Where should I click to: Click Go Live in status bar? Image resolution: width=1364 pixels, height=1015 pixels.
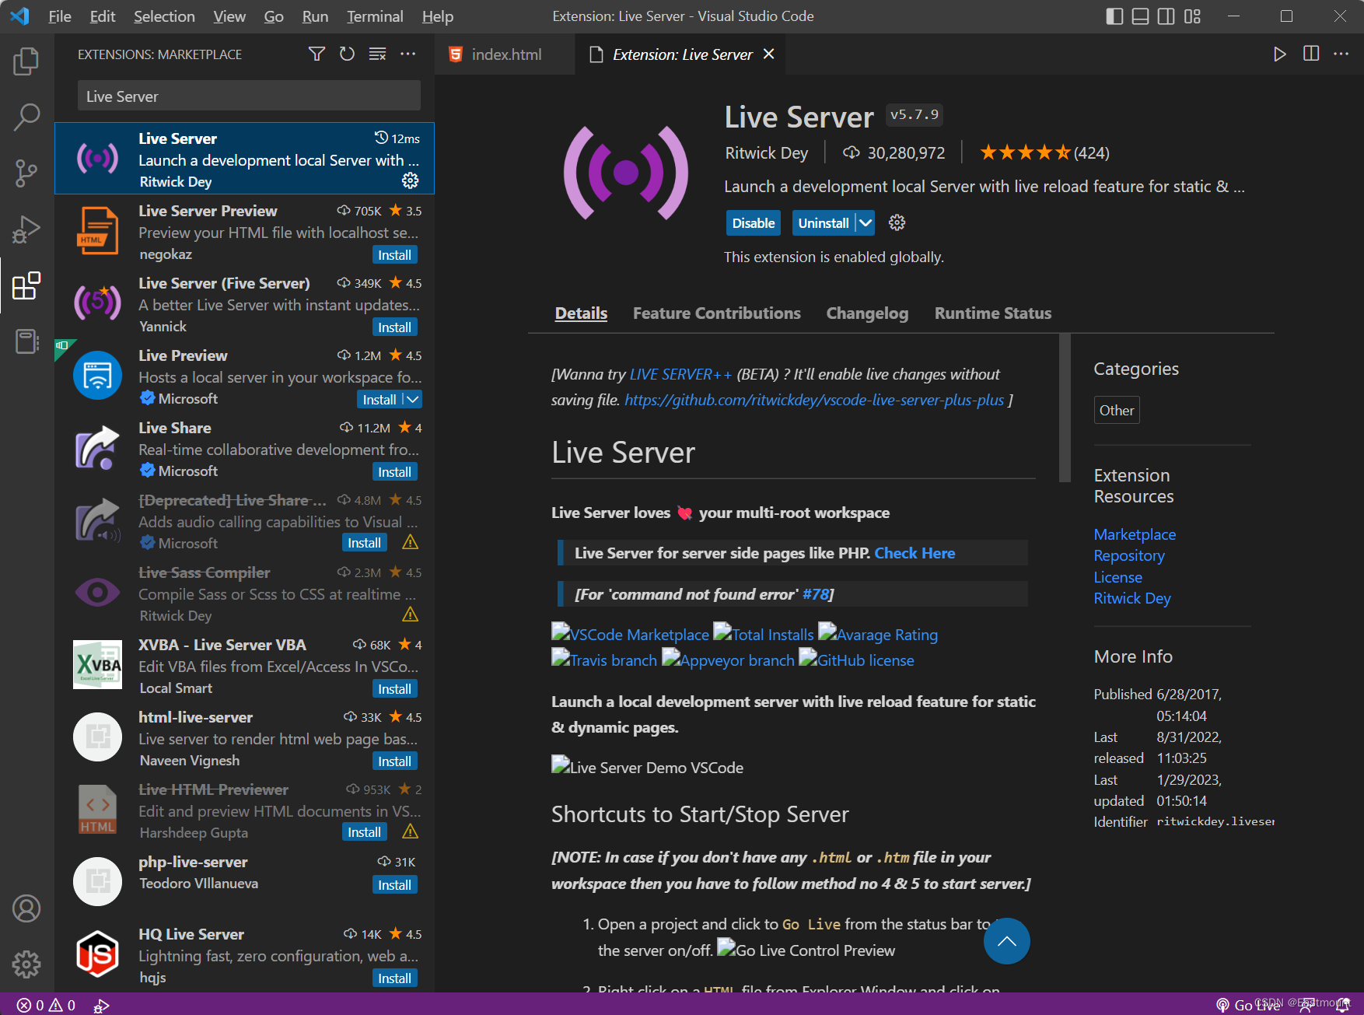pos(1247,1005)
